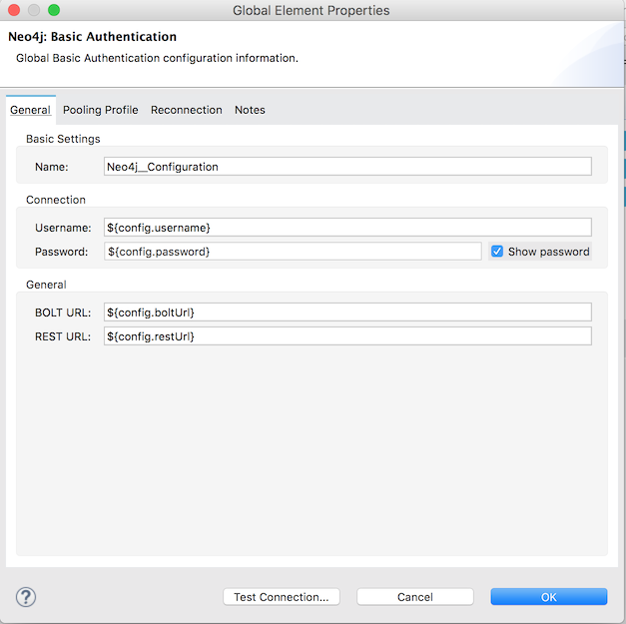Open the Reconnection tab
This screenshot has height=624, width=626.
coord(187,110)
